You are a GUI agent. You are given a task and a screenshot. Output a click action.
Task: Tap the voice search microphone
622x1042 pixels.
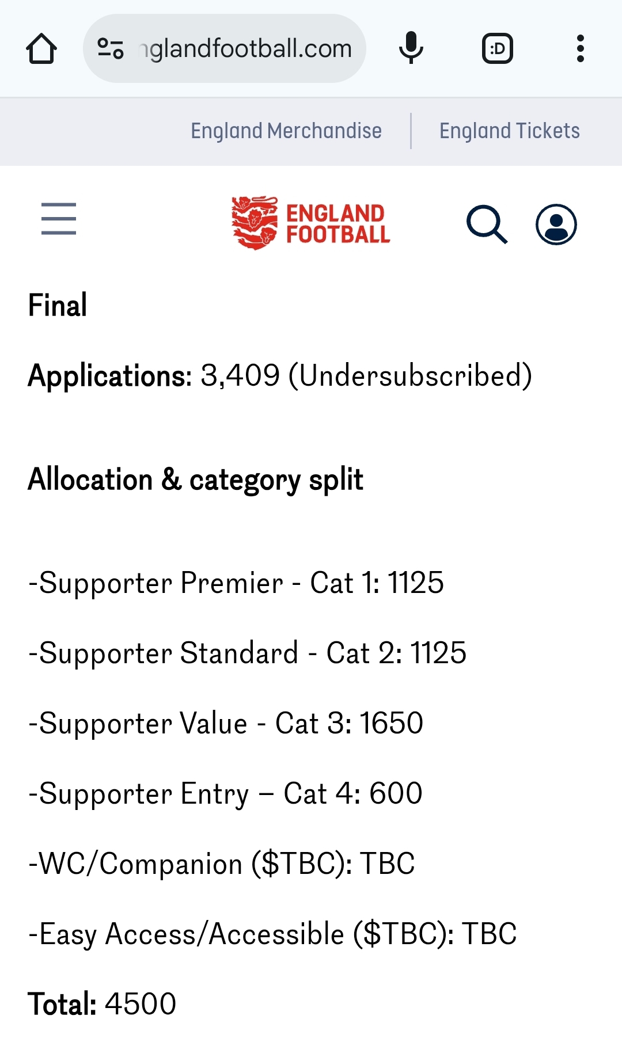pos(411,48)
